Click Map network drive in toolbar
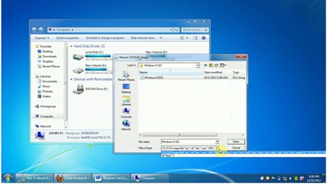This screenshot has height=184, width=327. point(143,38)
